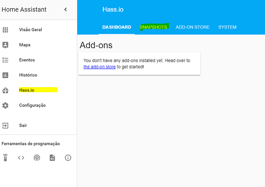265x187 pixels.
Task: Switch to the Add-on Store tab
Action: click(192, 27)
